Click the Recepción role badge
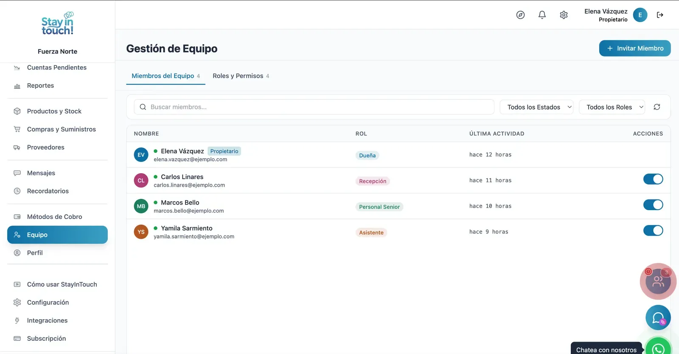The height and width of the screenshot is (354, 679). tap(373, 181)
